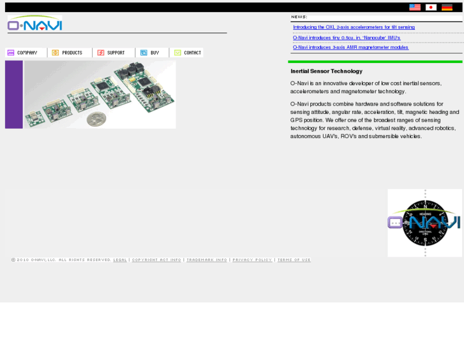Click the orange Products menu icon
Screen dimensions: 464x347
56,53
